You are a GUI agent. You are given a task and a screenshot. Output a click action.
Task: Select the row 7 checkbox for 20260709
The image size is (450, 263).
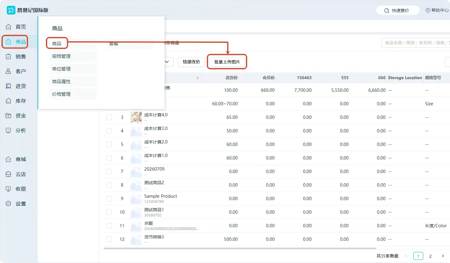tap(109, 172)
